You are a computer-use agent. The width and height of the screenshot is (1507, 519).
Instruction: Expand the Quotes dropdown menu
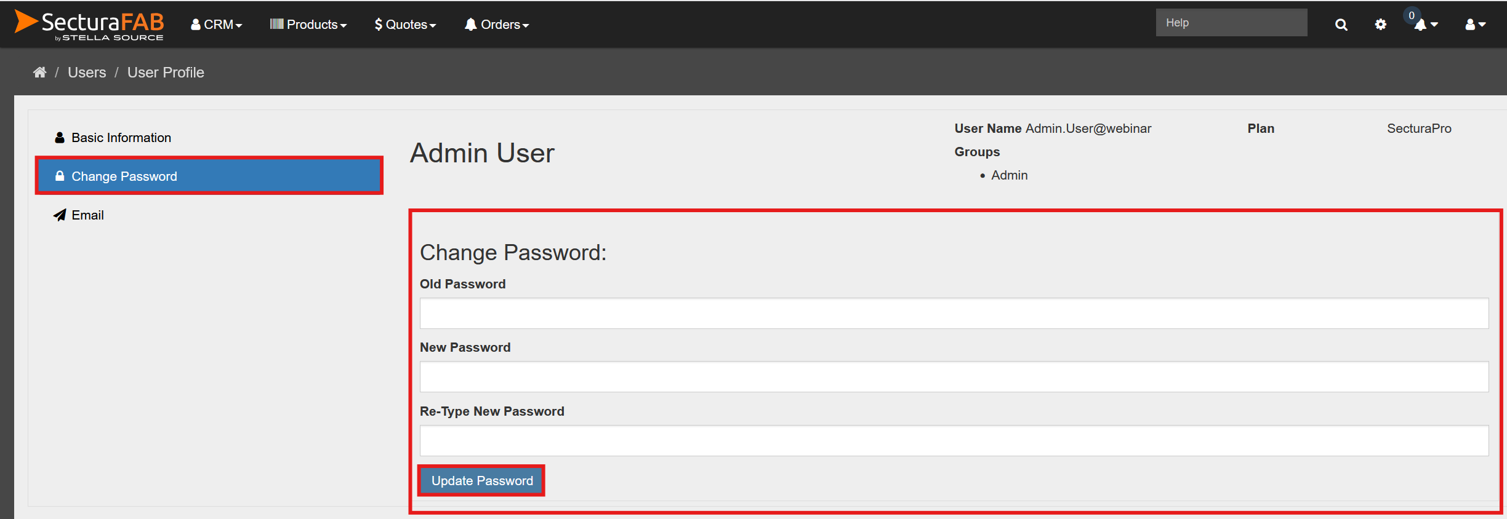405,25
